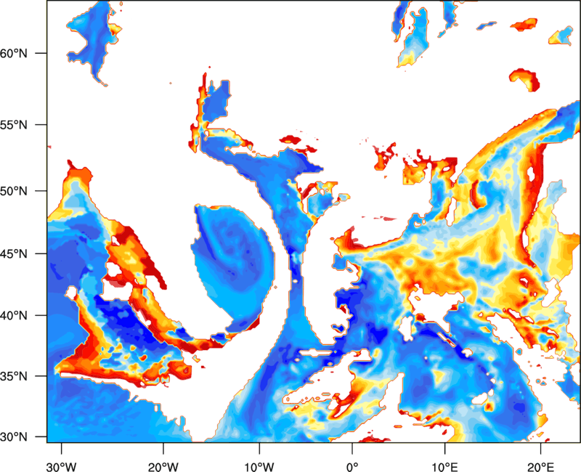581x472 pixels.
Task: Click the 30°W longitude label
Action: [x=62, y=467]
